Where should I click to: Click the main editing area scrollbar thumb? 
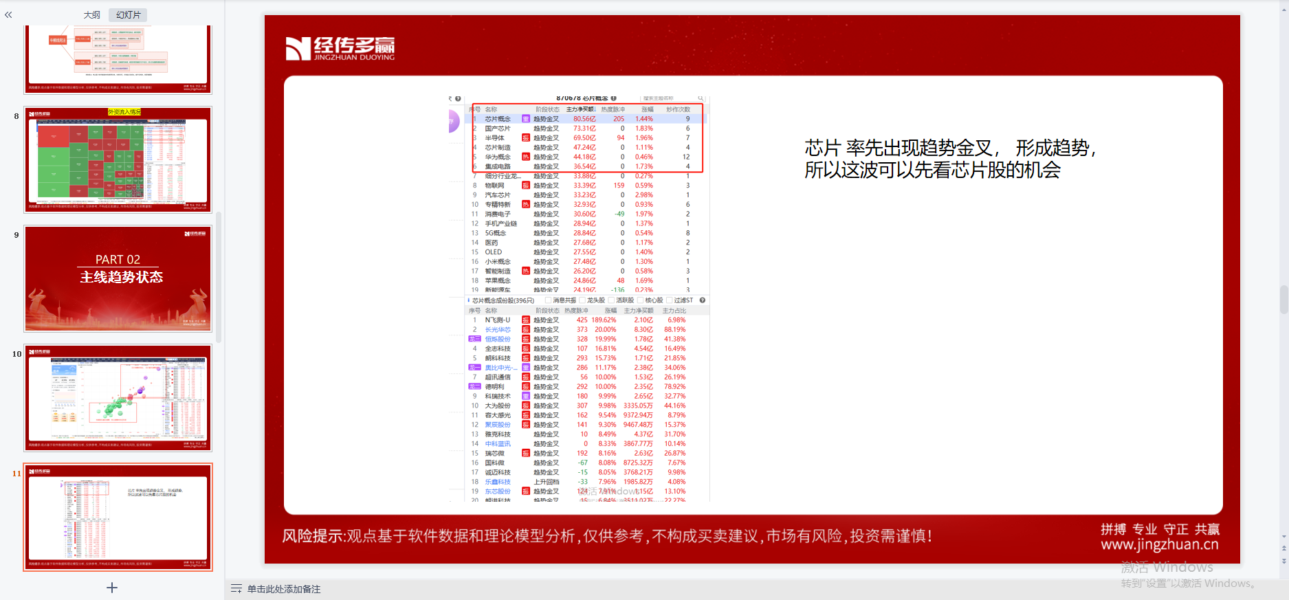coord(1284,300)
